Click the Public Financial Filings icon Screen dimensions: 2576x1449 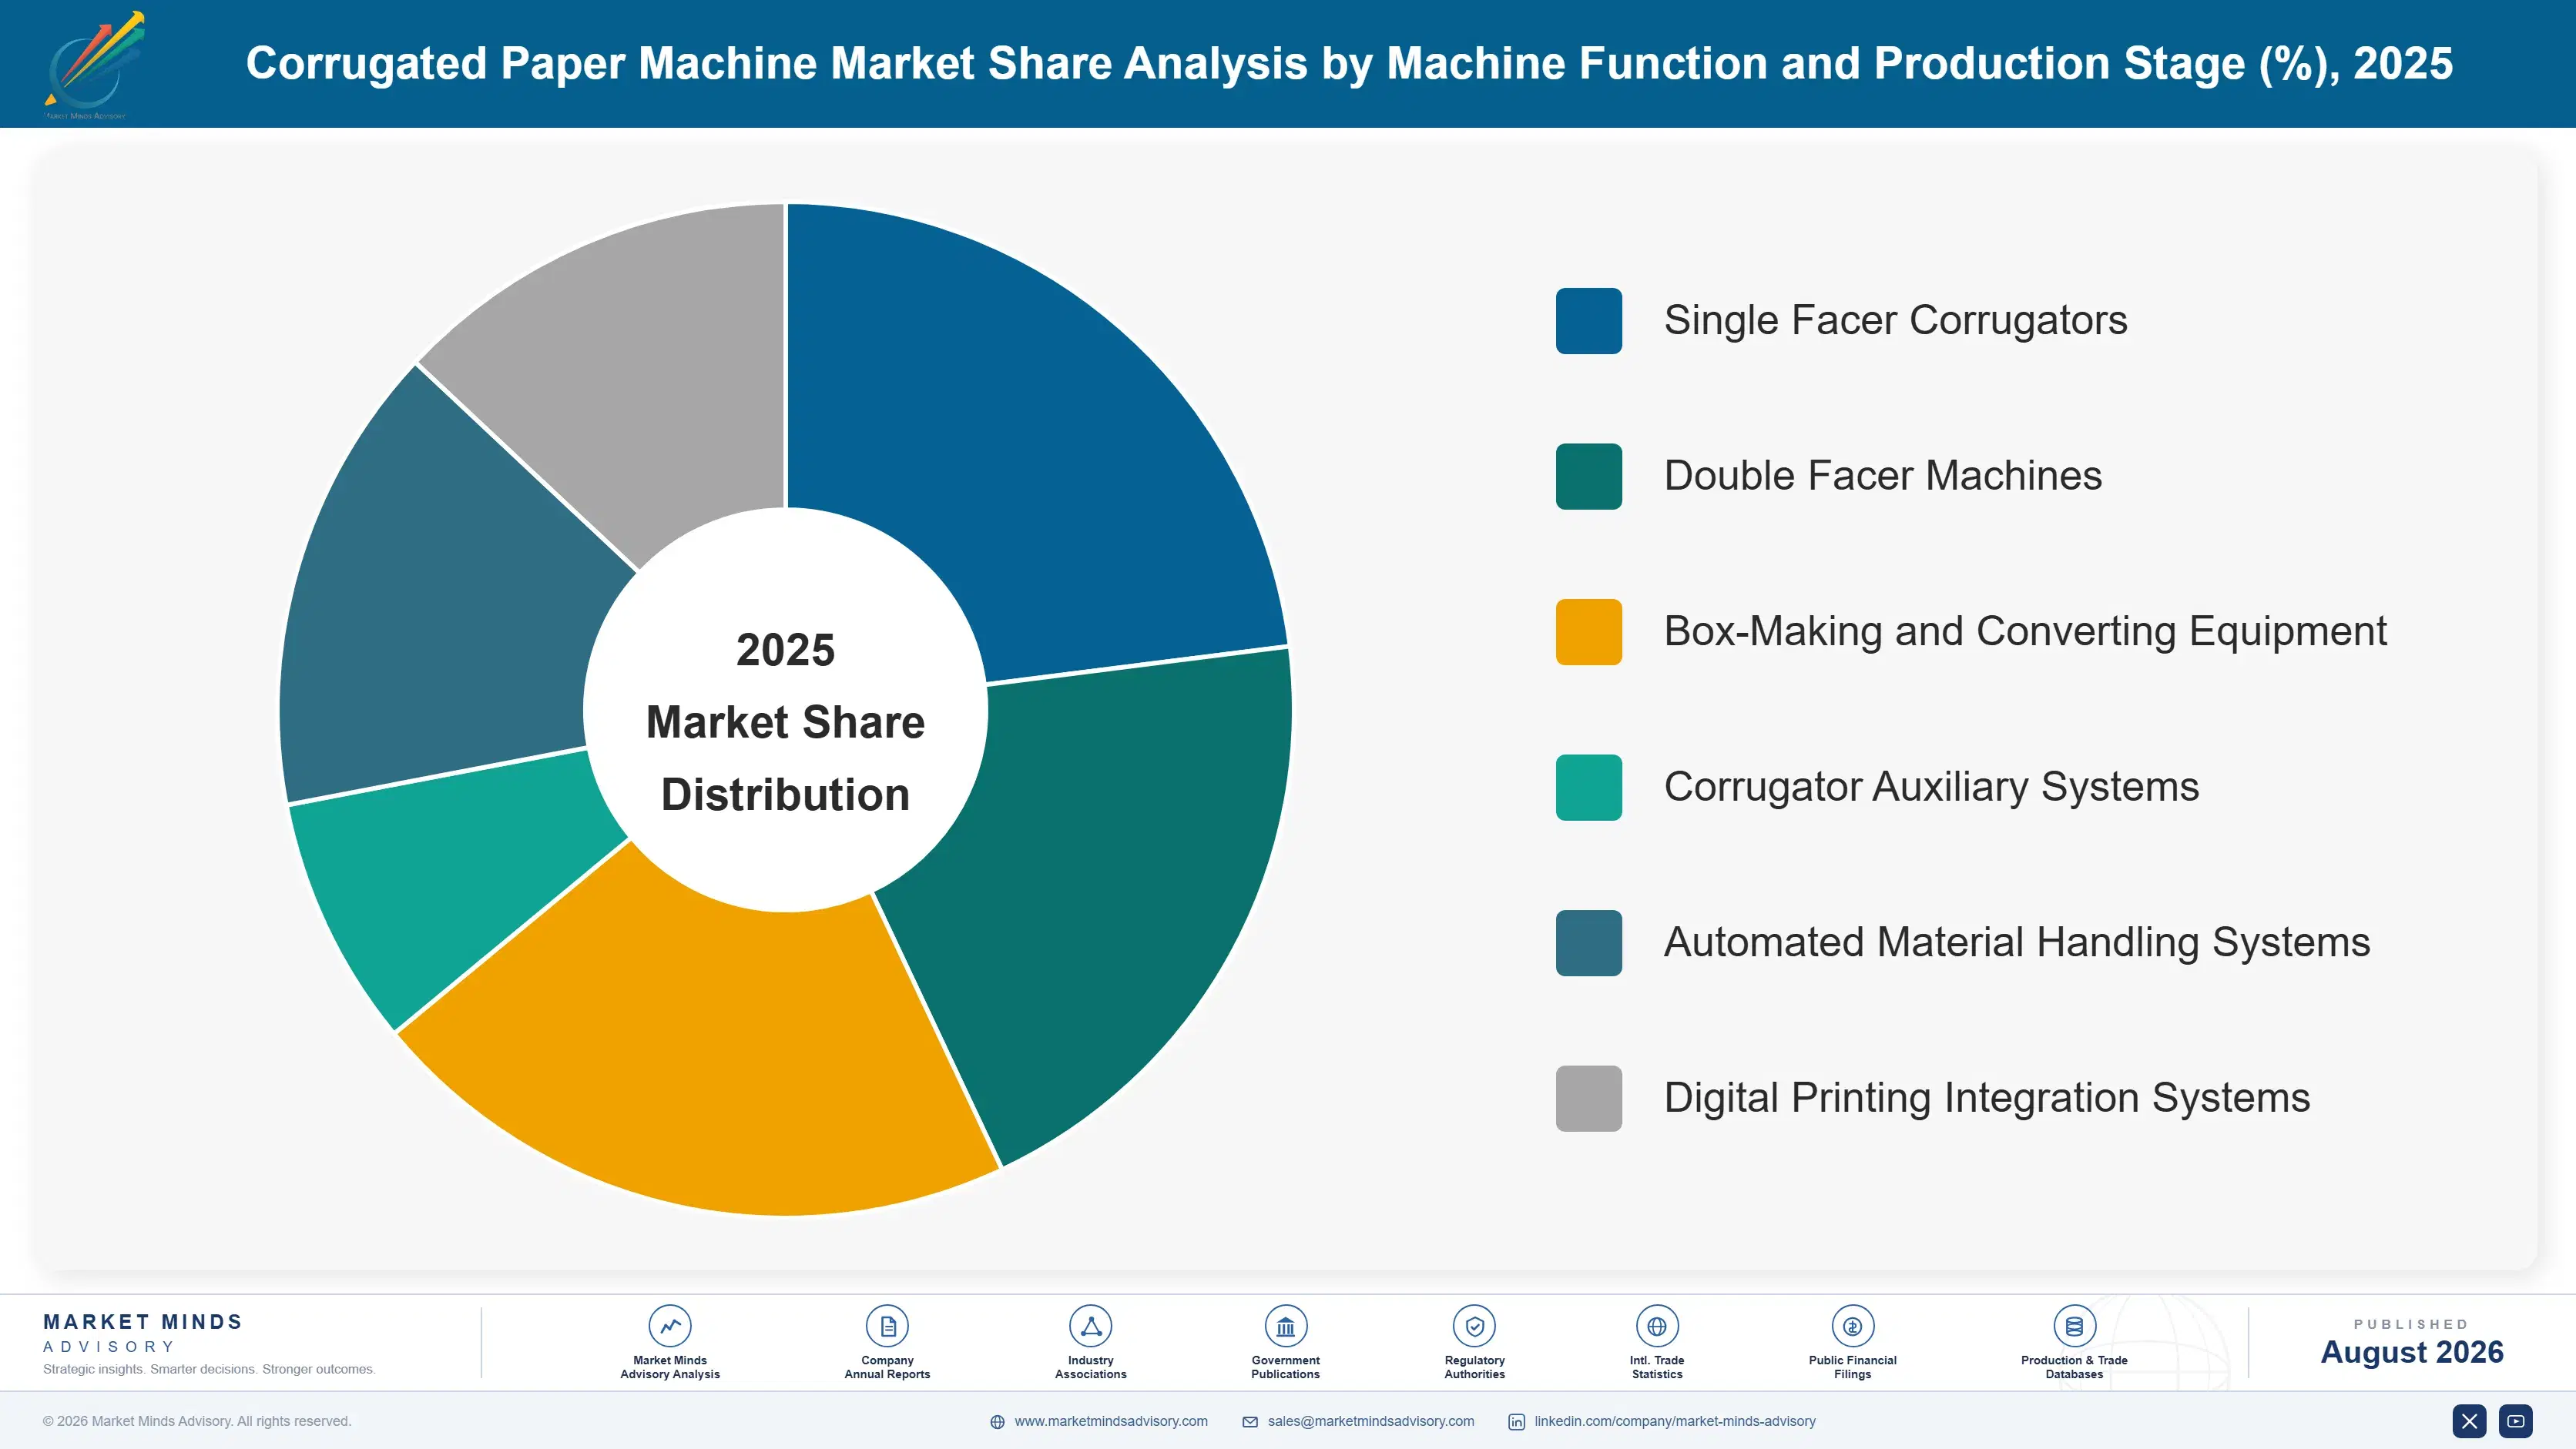click(x=1852, y=1326)
